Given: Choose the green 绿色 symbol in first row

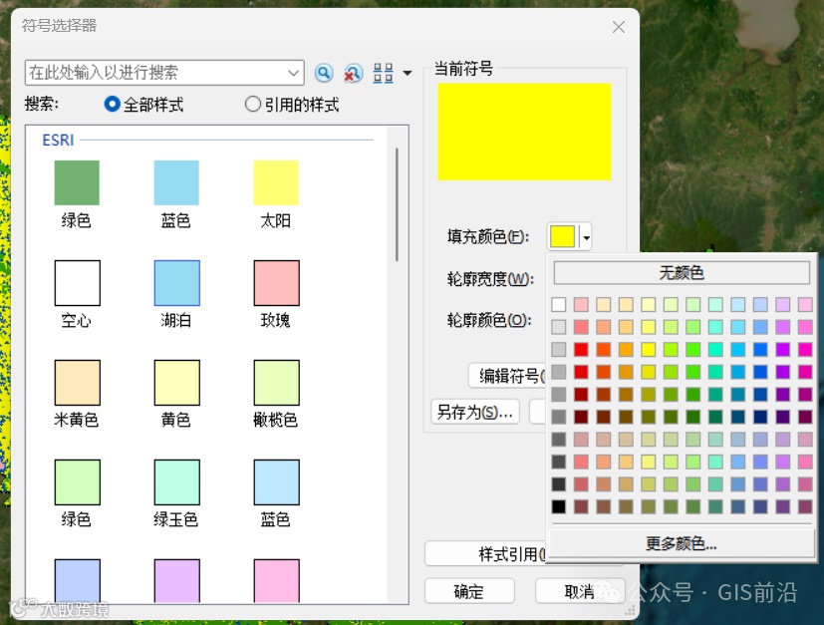Looking at the screenshot, I should (77, 182).
